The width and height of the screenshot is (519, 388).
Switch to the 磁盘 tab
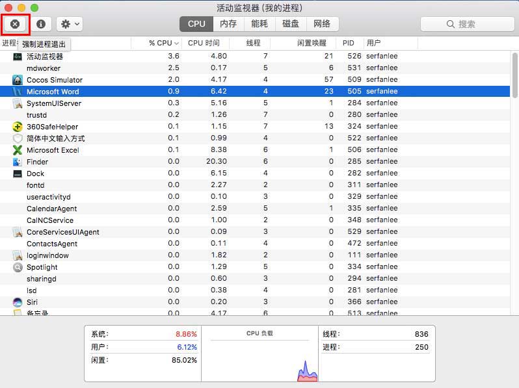tap(291, 24)
